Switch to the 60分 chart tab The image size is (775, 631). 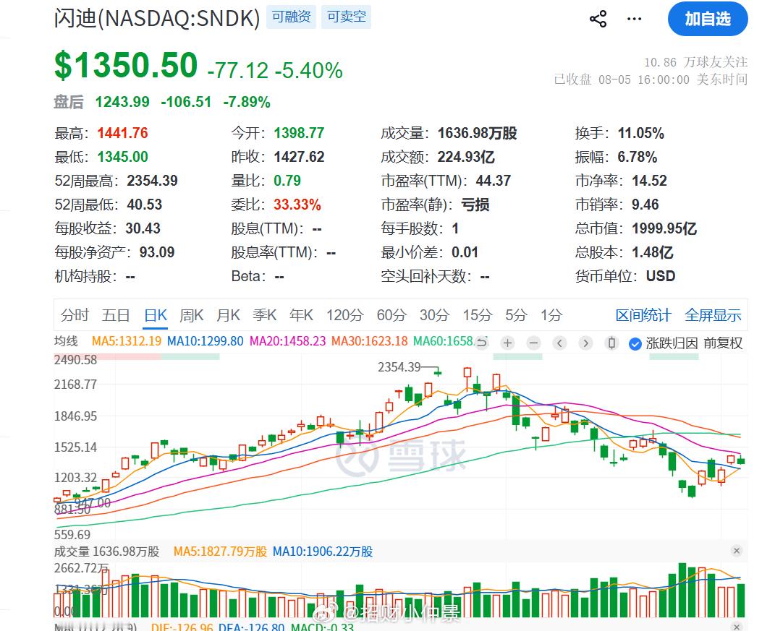(x=392, y=315)
